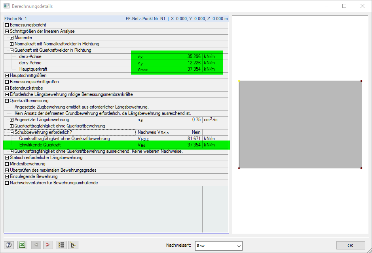Expand the Einzulegende Bewehrung section
Viewport: 372px width, 253px height.
[x=7, y=176]
